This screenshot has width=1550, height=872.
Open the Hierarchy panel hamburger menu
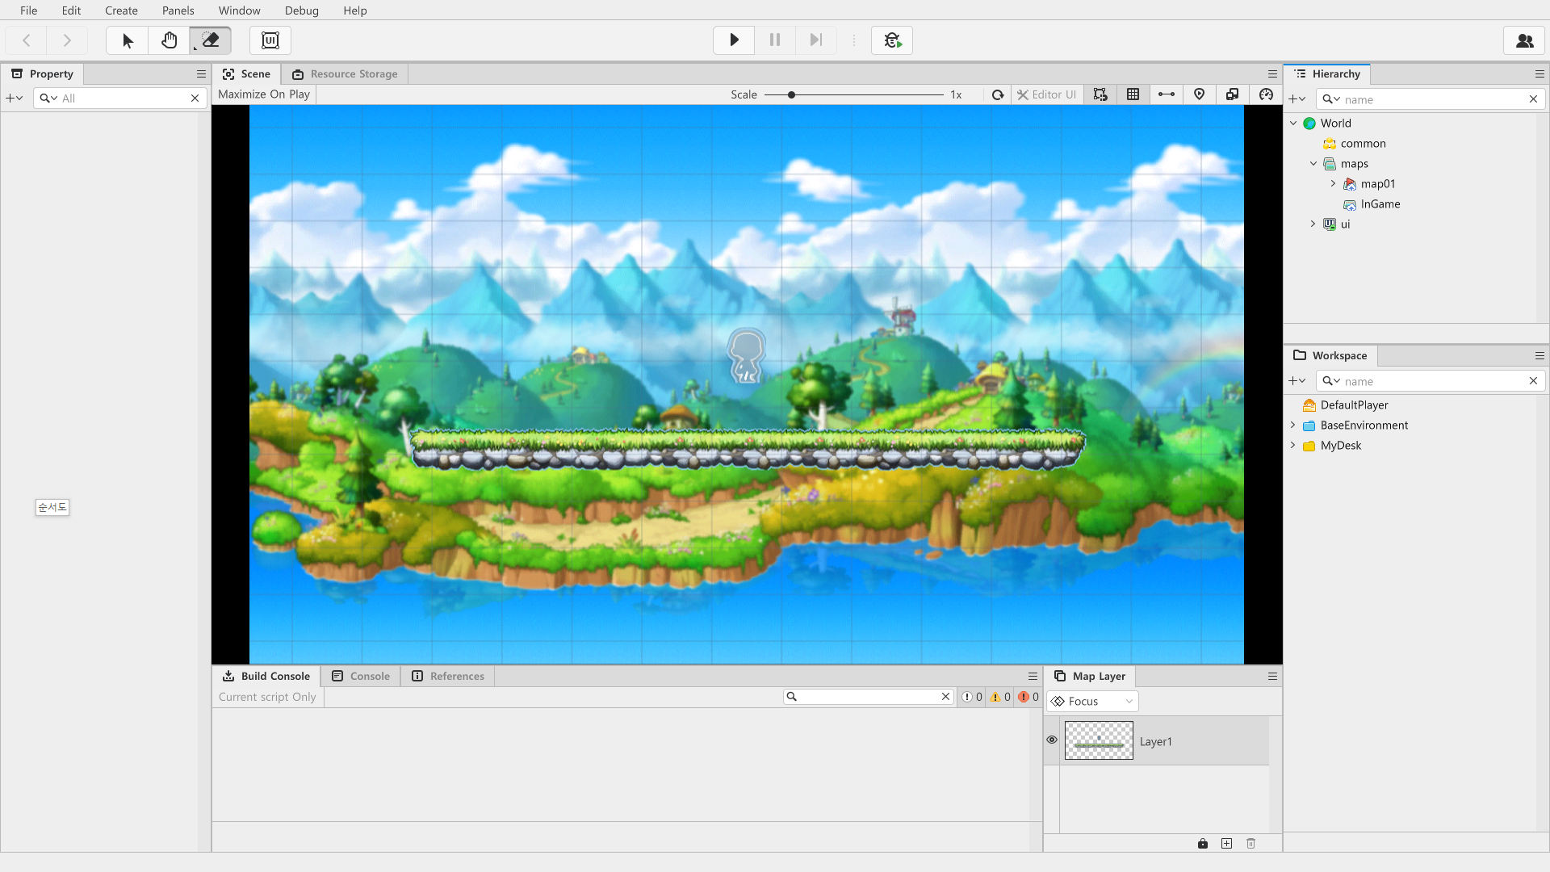[x=1539, y=73]
